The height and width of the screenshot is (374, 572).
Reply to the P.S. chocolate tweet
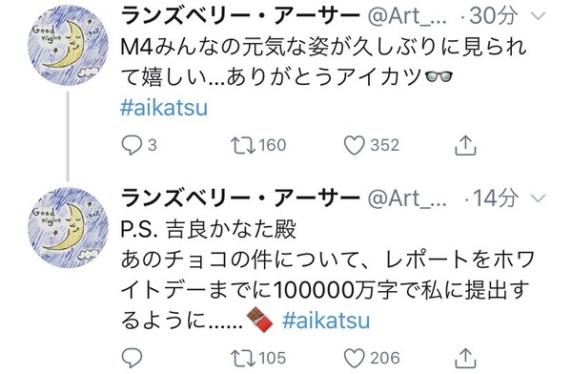[132, 358]
